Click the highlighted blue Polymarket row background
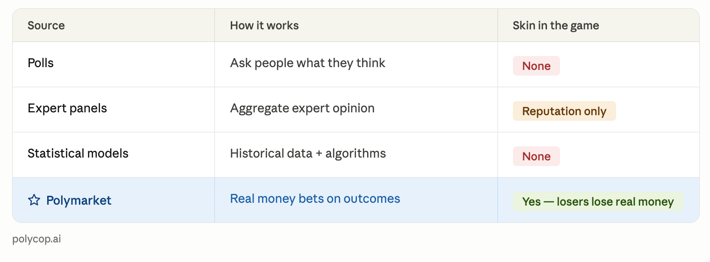The width and height of the screenshot is (710, 262). pos(356,200)
